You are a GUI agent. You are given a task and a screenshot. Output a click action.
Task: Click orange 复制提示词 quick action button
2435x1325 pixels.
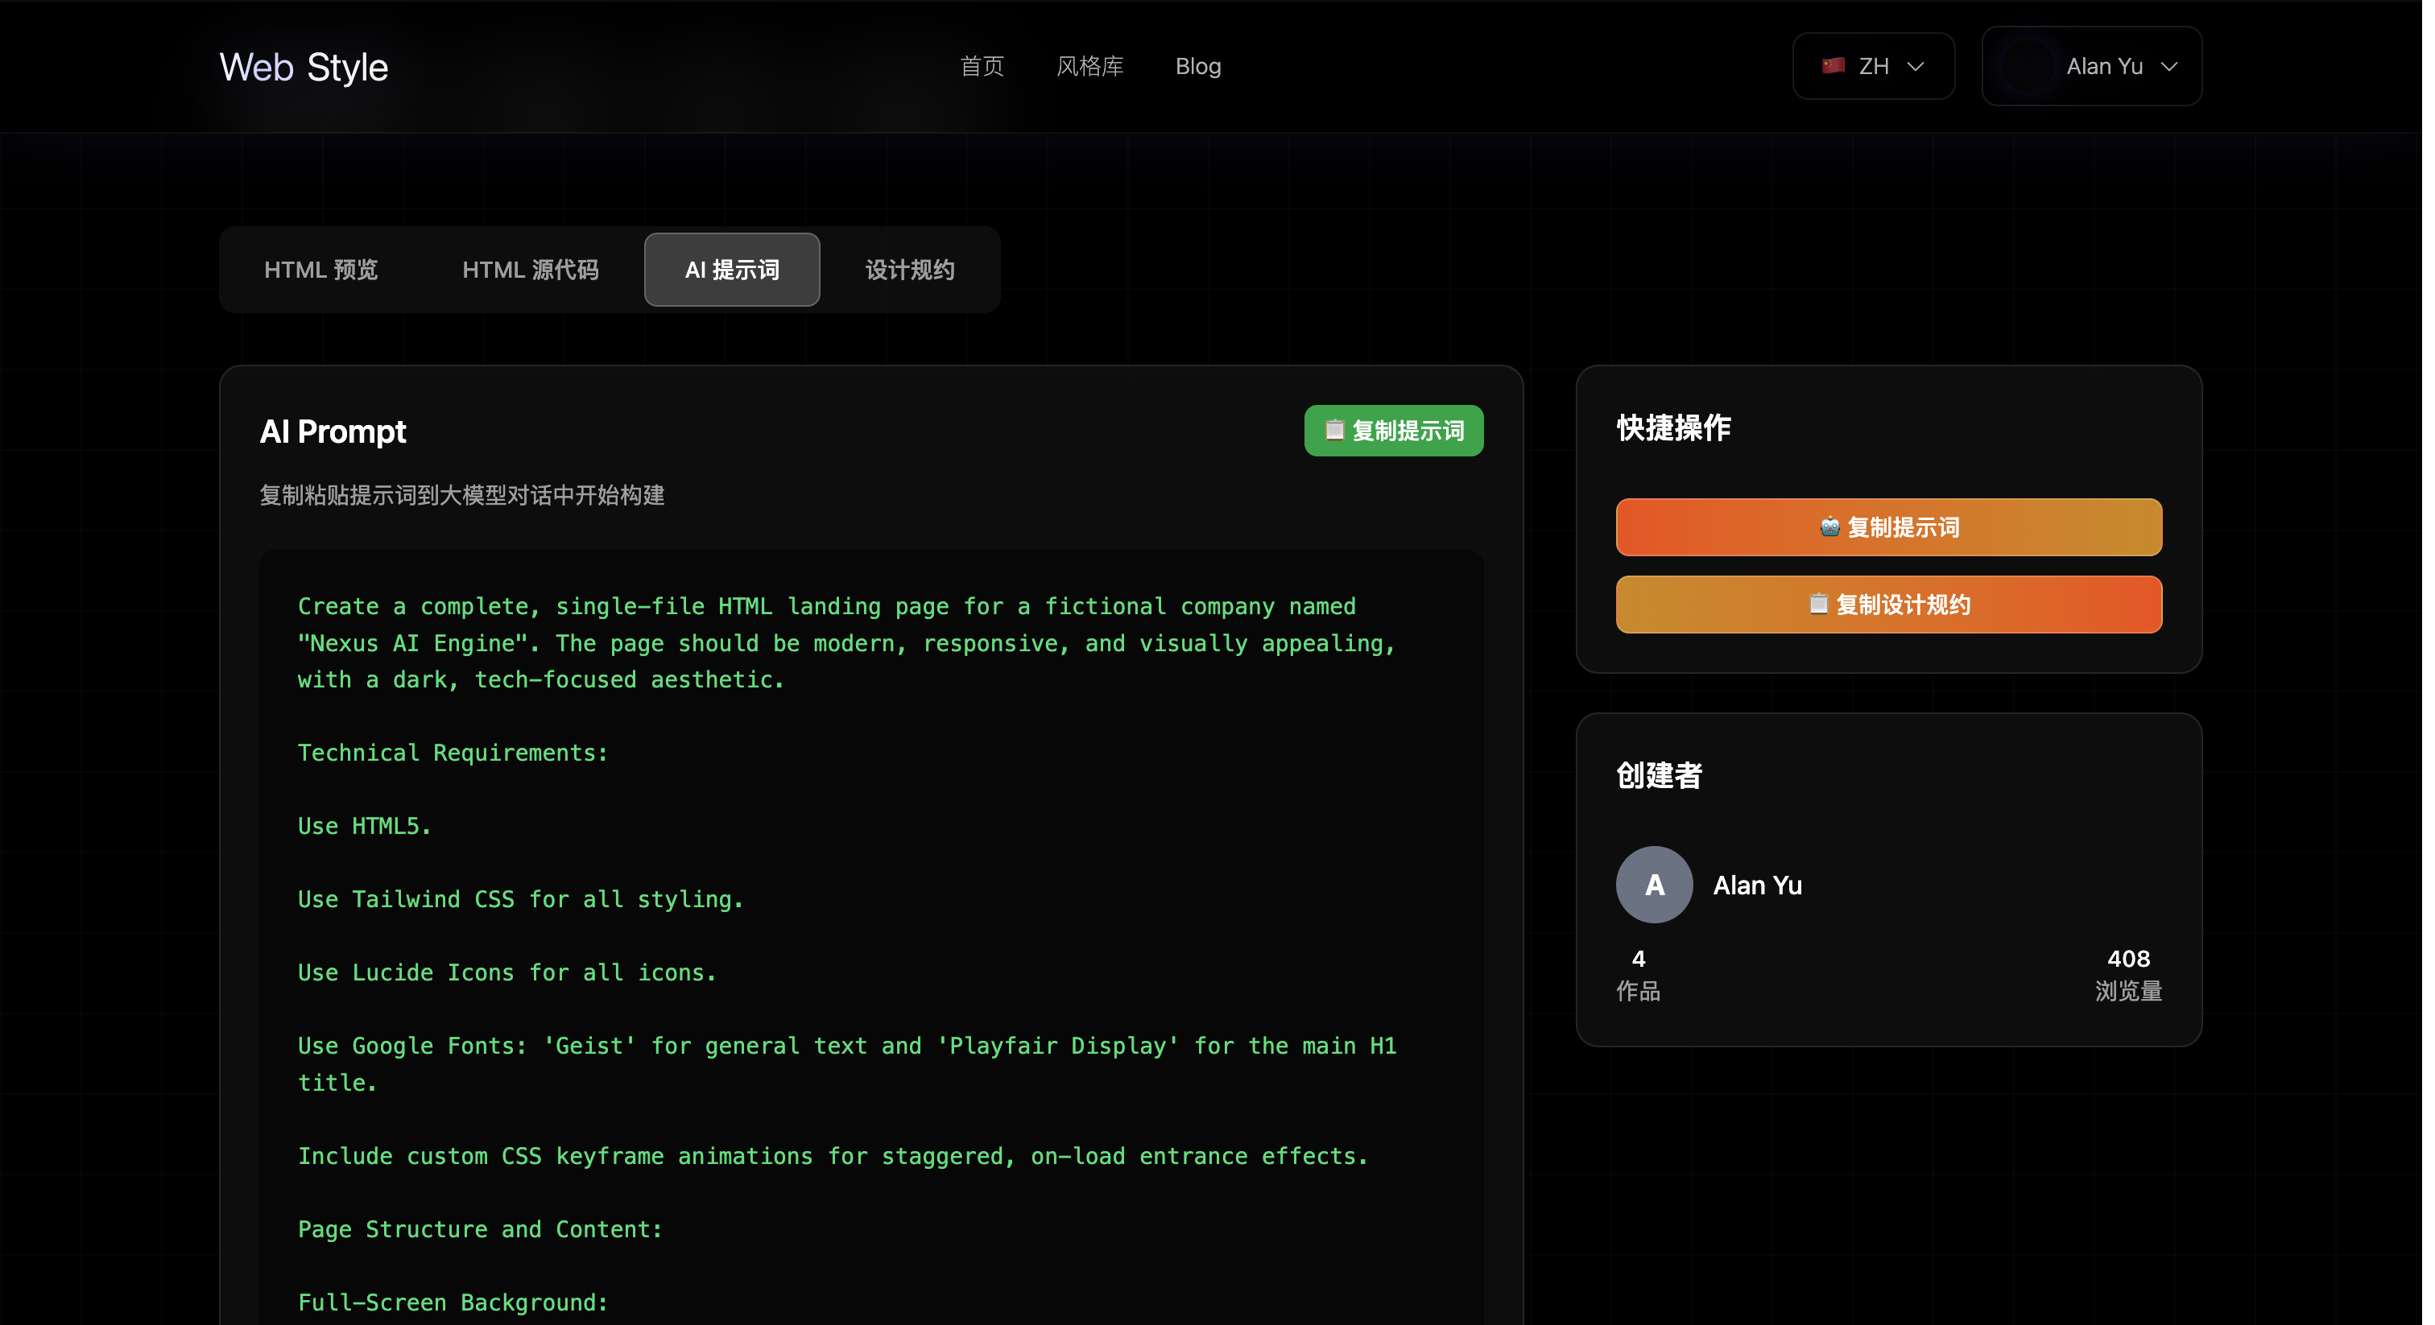pos(1888,527)
